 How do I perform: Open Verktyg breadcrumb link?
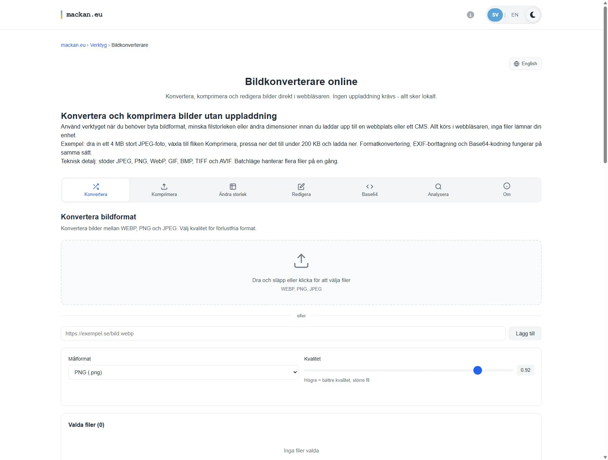pos(98,45)
